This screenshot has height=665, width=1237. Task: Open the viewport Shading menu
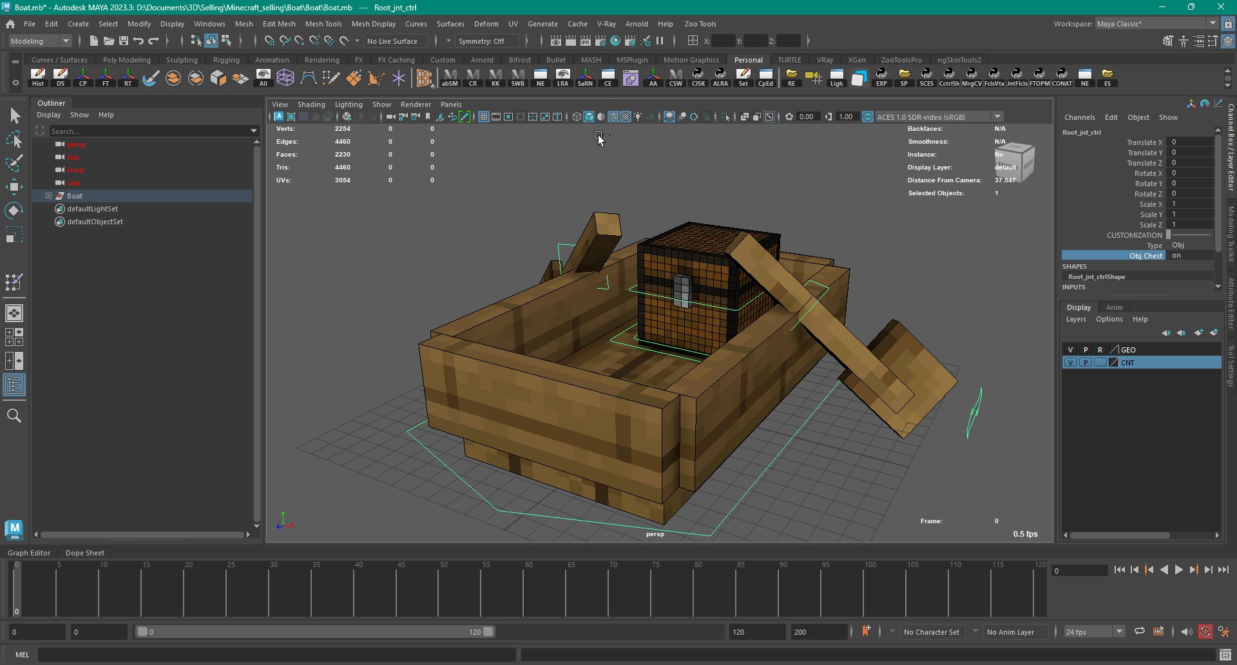311,104
